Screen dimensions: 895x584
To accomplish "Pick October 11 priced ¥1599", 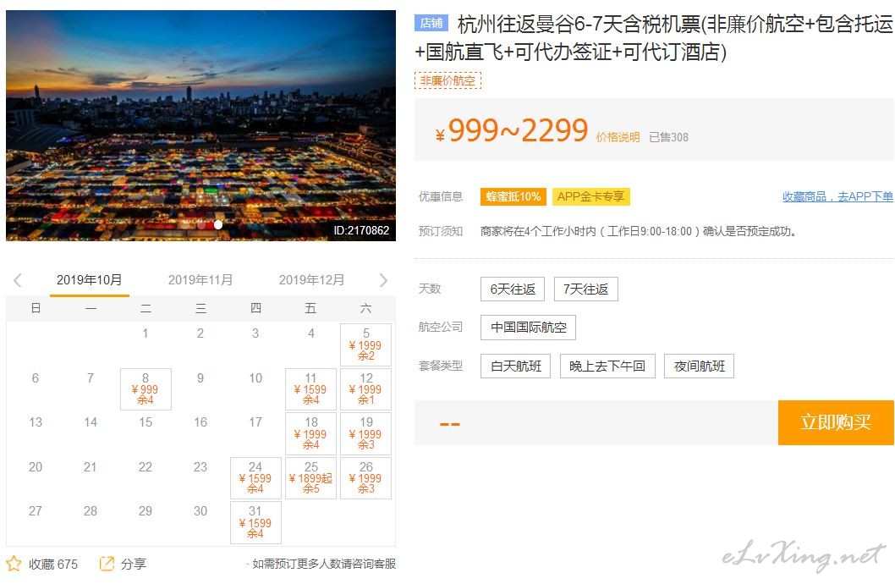I will [x=310, y=388].
